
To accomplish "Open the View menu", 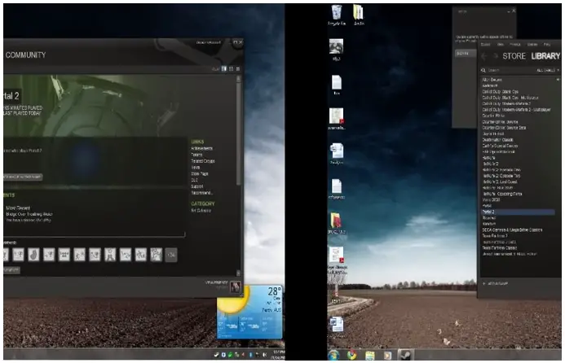I will (x=501, y=45).
